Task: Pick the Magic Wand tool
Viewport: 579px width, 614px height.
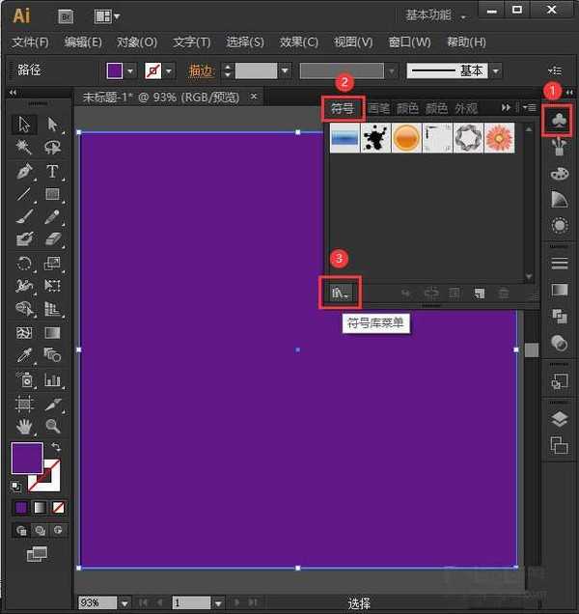Action: (25, 148)
